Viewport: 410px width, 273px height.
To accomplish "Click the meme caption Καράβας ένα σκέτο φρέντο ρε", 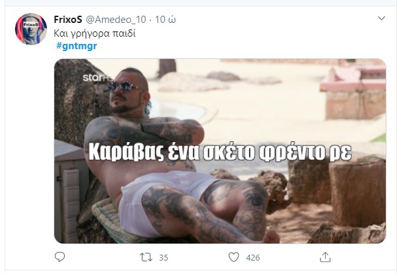I will (220, 151).
